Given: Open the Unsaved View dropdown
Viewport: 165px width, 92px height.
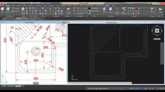Looking at the screenshot, I should coord(95,11).
